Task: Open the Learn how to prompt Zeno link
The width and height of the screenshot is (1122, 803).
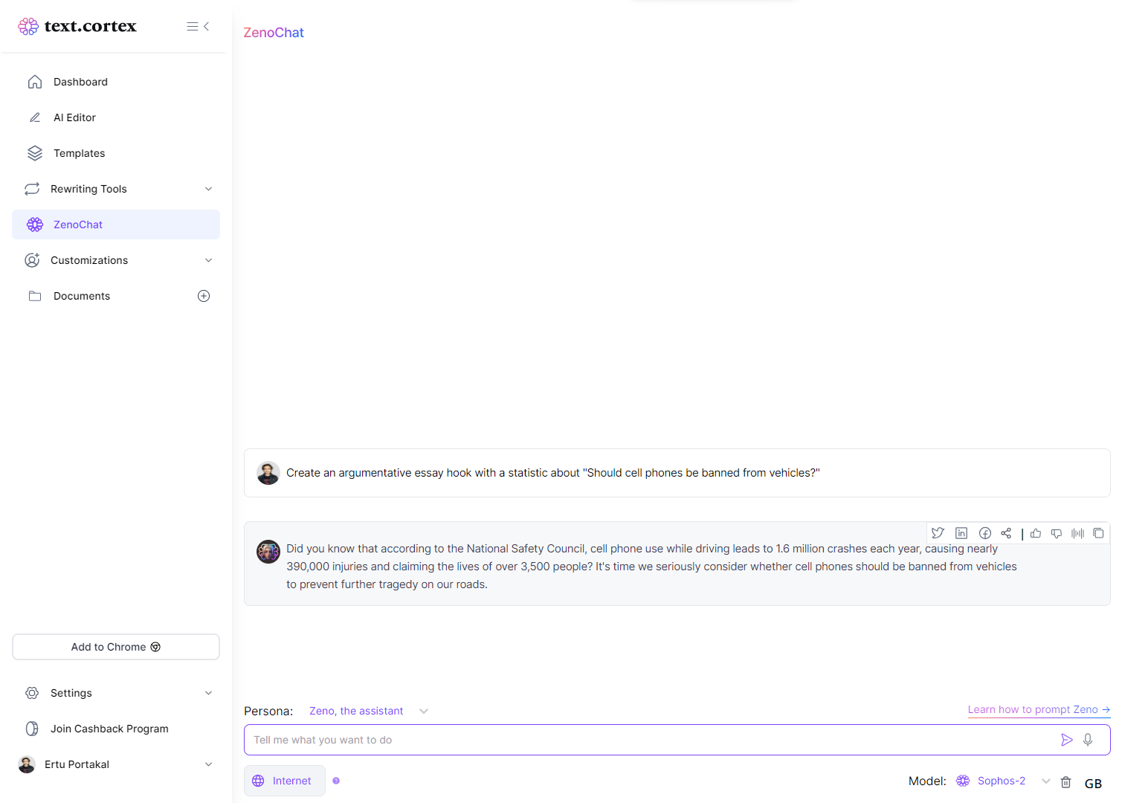Action: pos(1039,709)
